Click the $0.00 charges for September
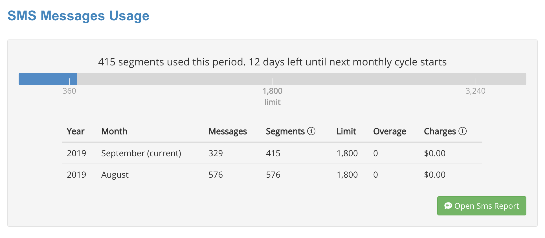545x238 pixels. (434, 153)
